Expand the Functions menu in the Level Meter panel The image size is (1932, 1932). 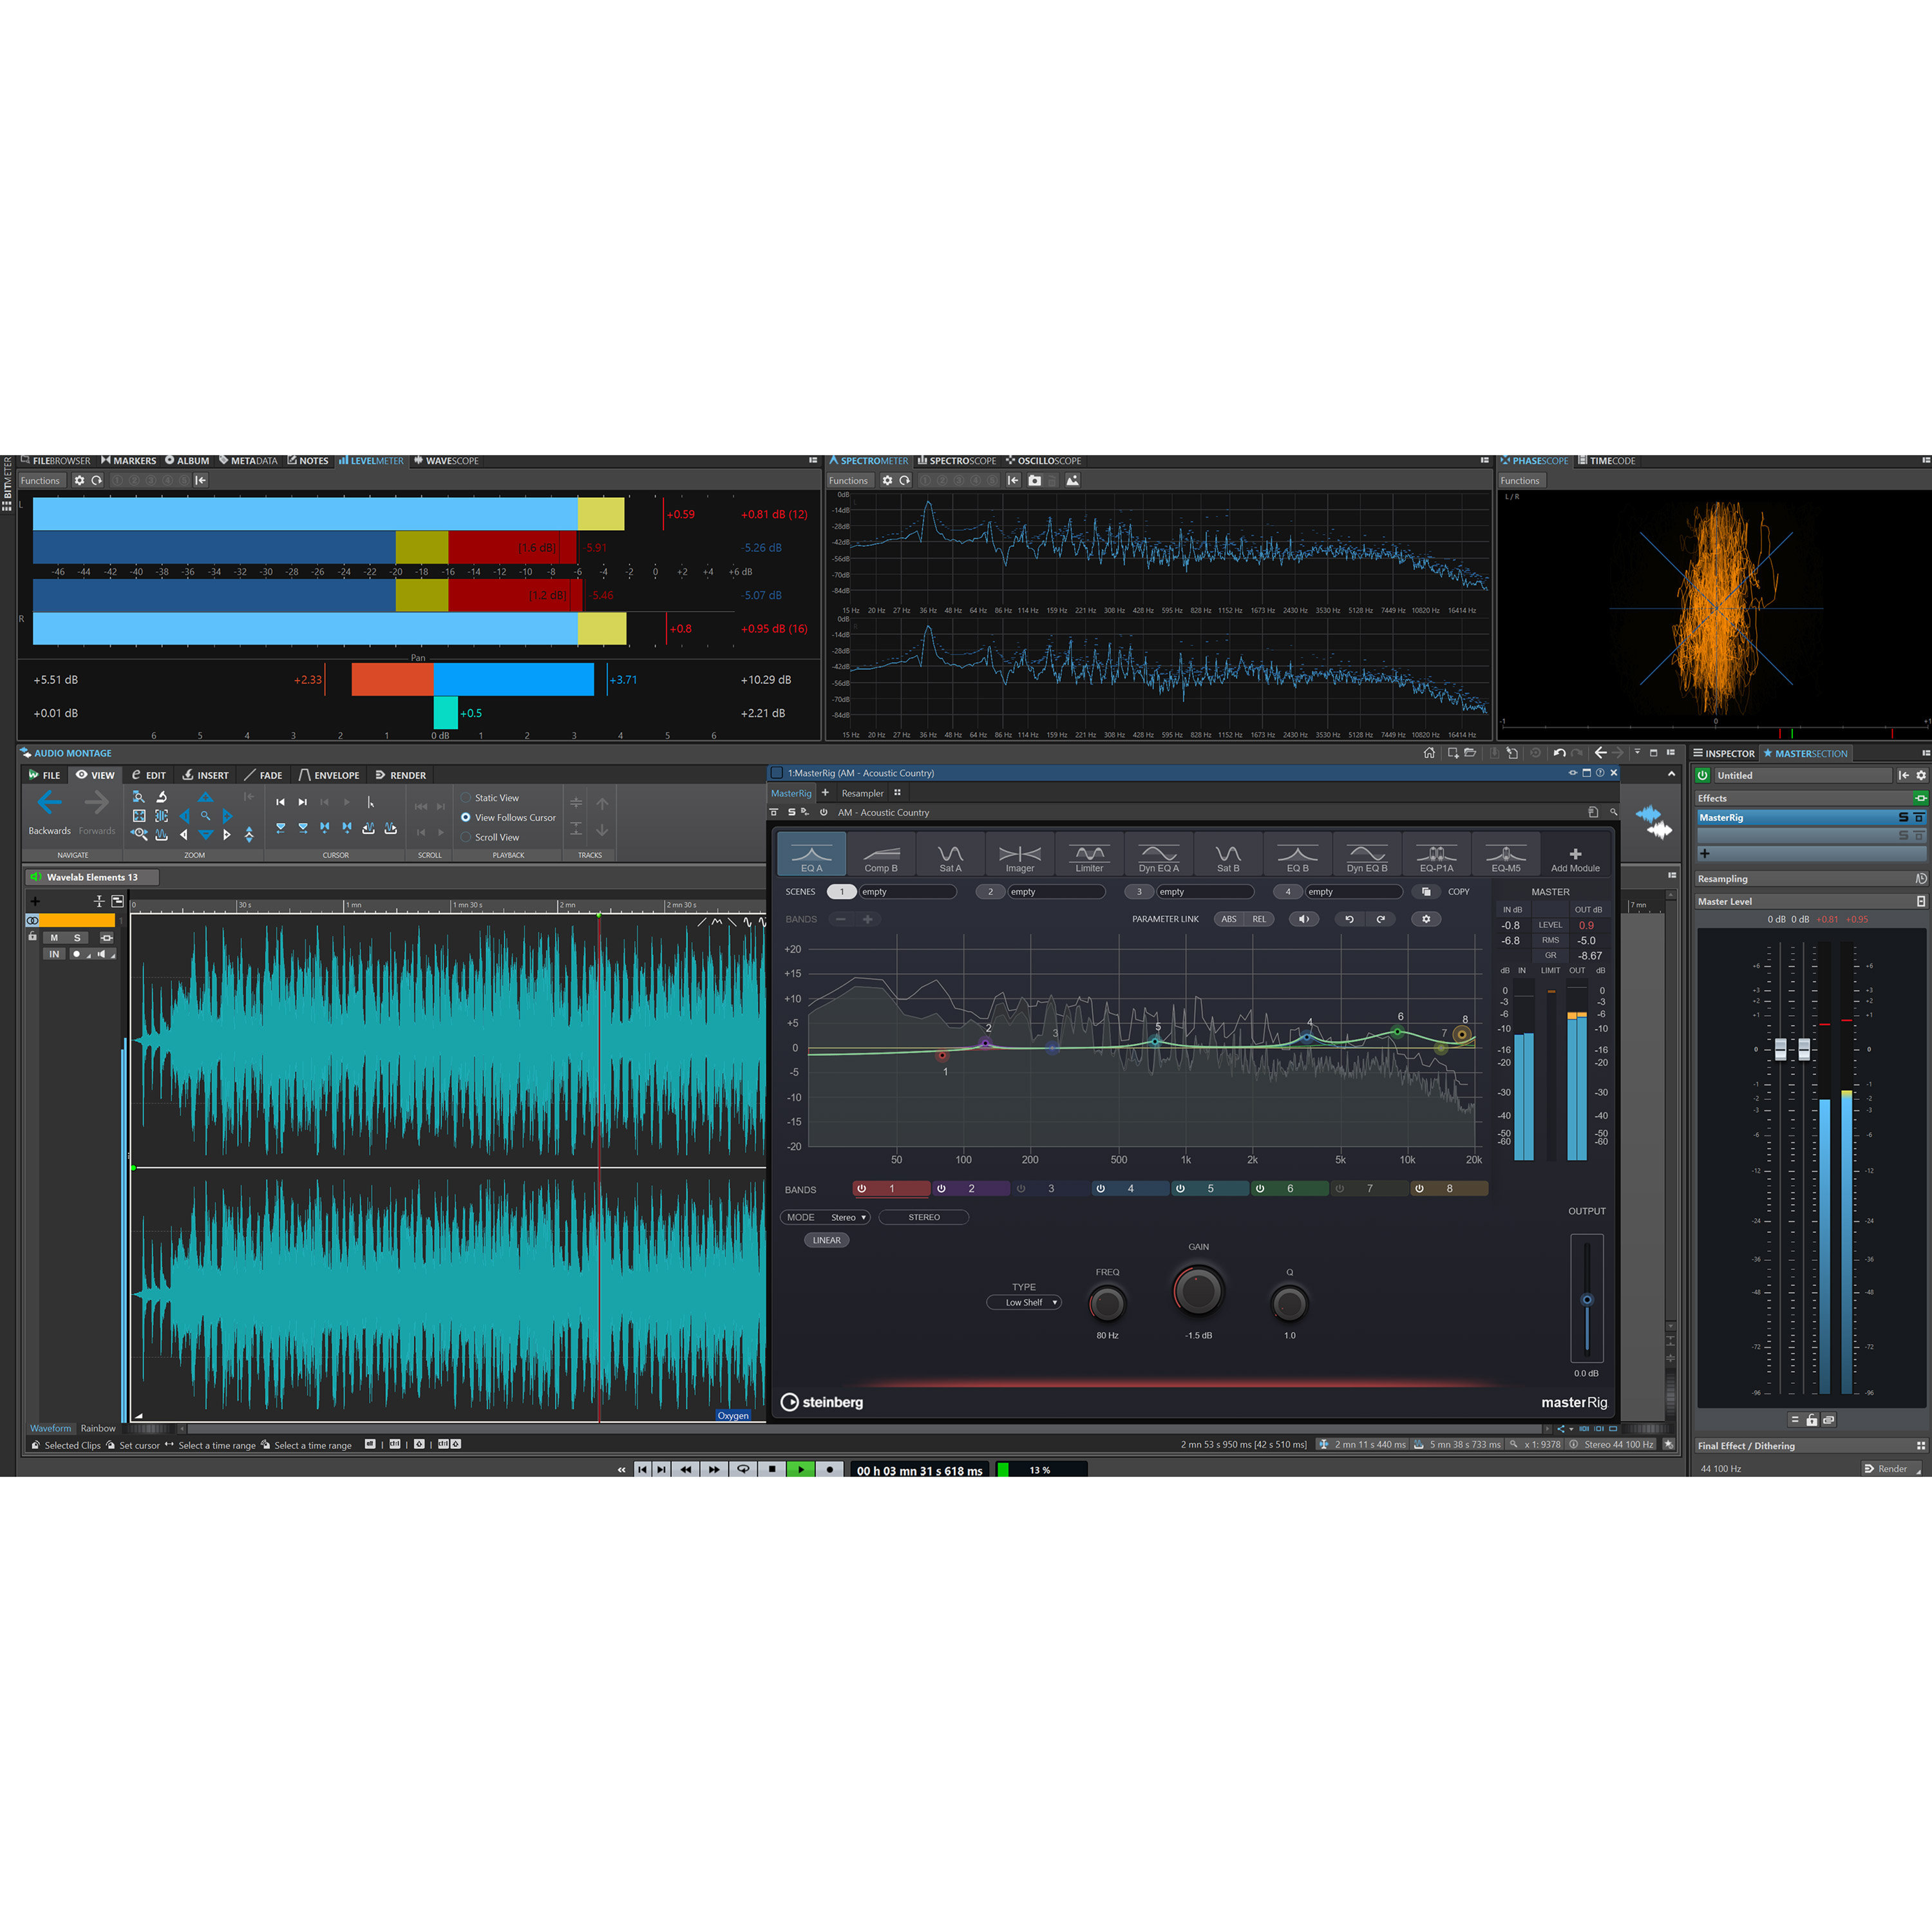pyautogui.click(x=40, y=480)
